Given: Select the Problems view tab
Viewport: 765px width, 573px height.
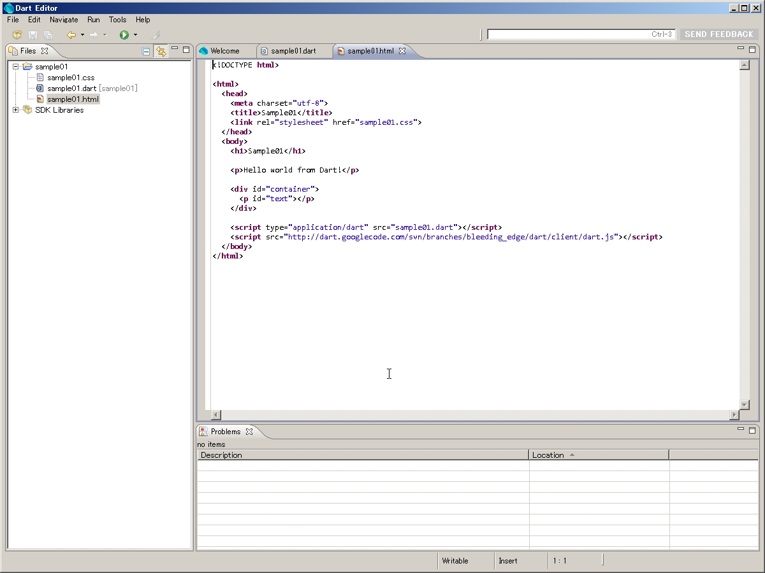Looking at the screenshot, I should point(226,432).
